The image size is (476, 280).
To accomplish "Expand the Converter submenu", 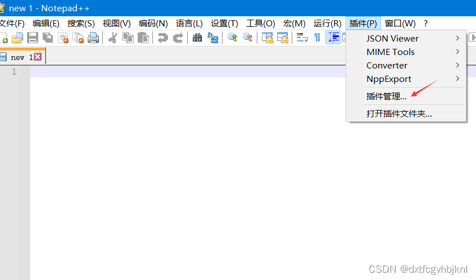I will click(x=406, y=66).
